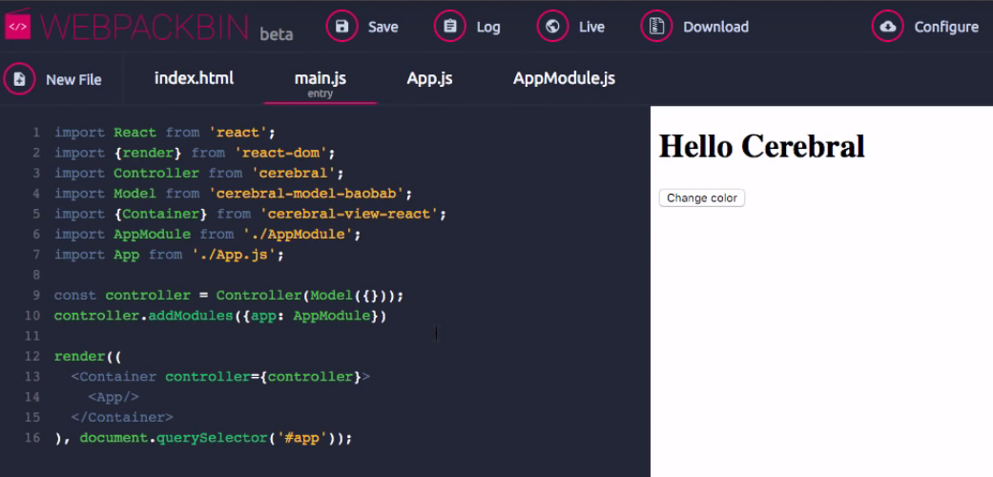Click line number 11 in the gutter
Screen dimensions: 993x477
coord(32,336)
